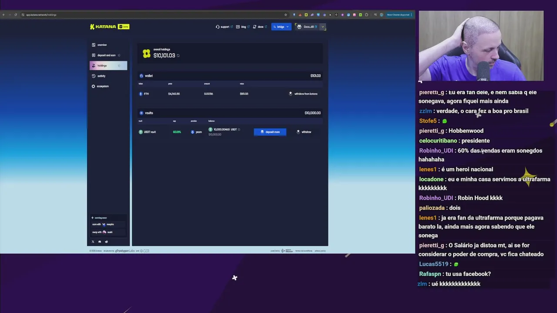
Task: Open the overview sidebar item
Action: [x=108, y=45]
